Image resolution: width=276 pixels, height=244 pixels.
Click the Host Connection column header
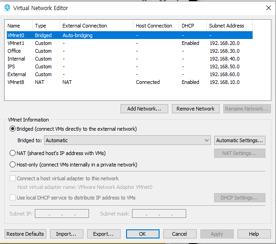156,26
